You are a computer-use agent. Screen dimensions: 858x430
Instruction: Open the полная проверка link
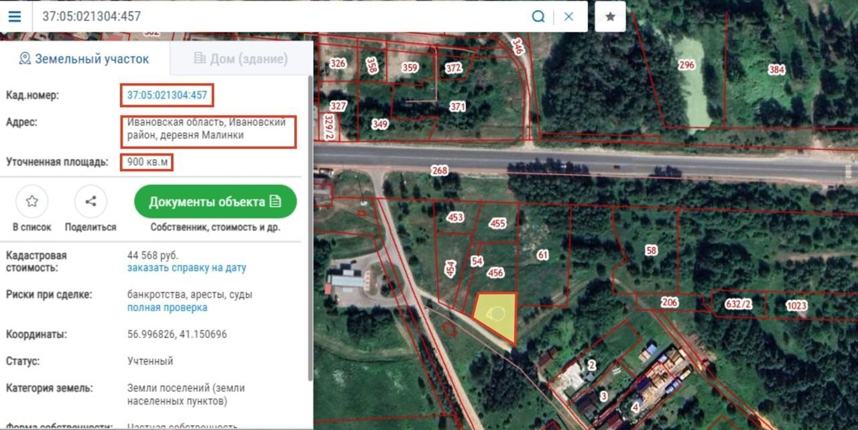click(x=167, y=308)
